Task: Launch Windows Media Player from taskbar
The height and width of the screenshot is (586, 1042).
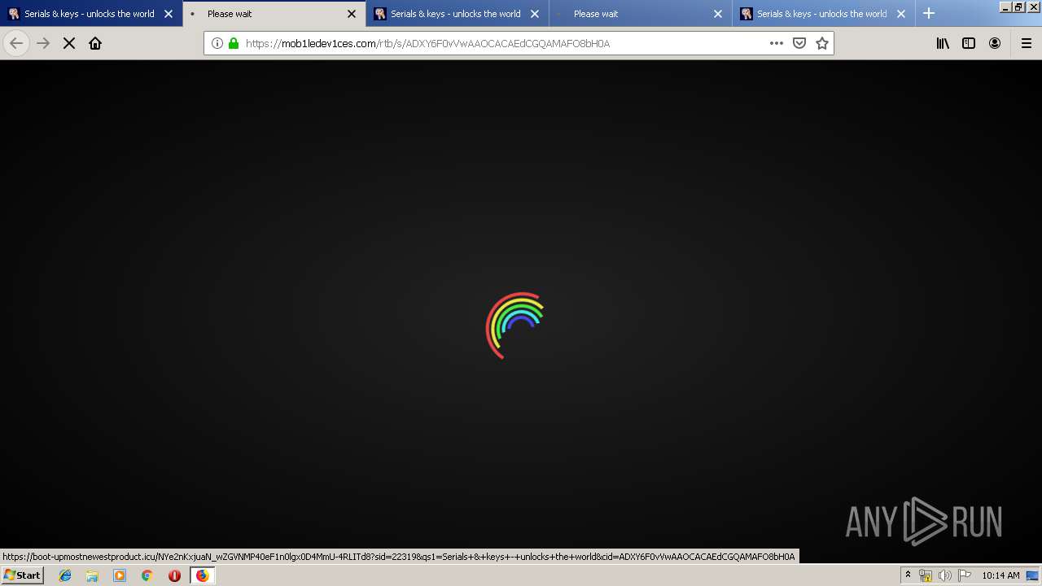Action: pos(120,575)
